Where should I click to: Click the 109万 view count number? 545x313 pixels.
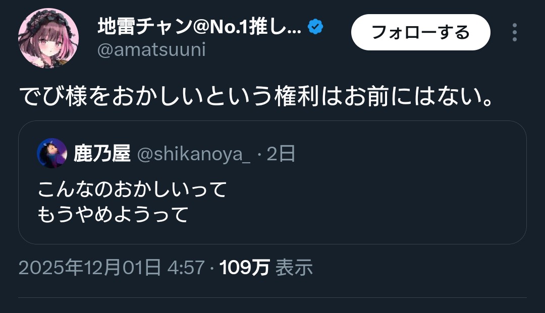coord(245,268)
